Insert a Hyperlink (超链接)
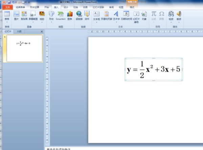Viewport: 203px width, 150px height. (79, 14)
